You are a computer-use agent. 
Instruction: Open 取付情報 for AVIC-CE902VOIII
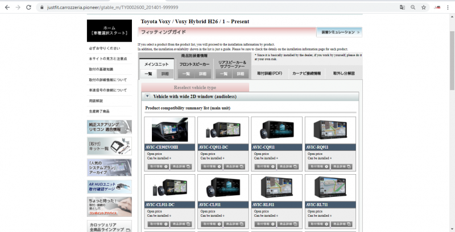pyautogui.click(x=159, y=167)
